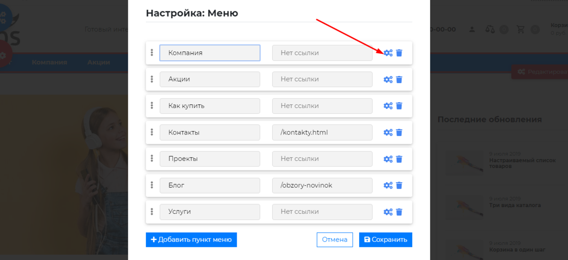The height and width of the screenshot is (260, 568).
Task: Open settings gears for Проекты item
Action: tap(388, 159)
